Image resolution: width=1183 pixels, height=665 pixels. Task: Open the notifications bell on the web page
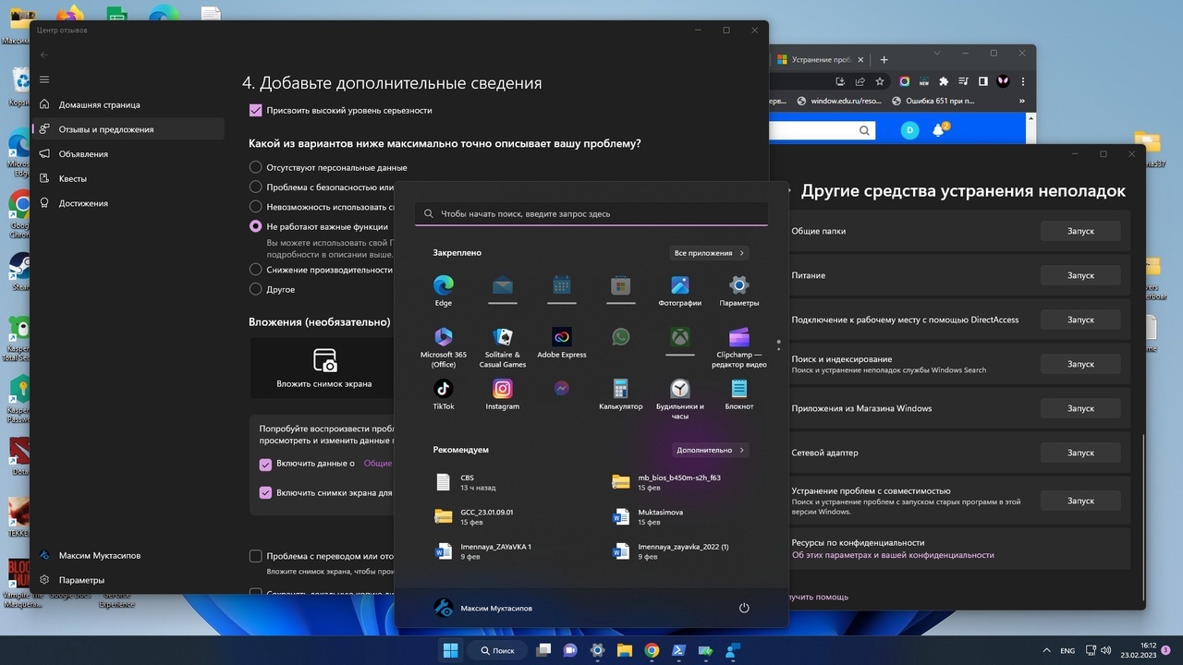click(x=939, y=130)
